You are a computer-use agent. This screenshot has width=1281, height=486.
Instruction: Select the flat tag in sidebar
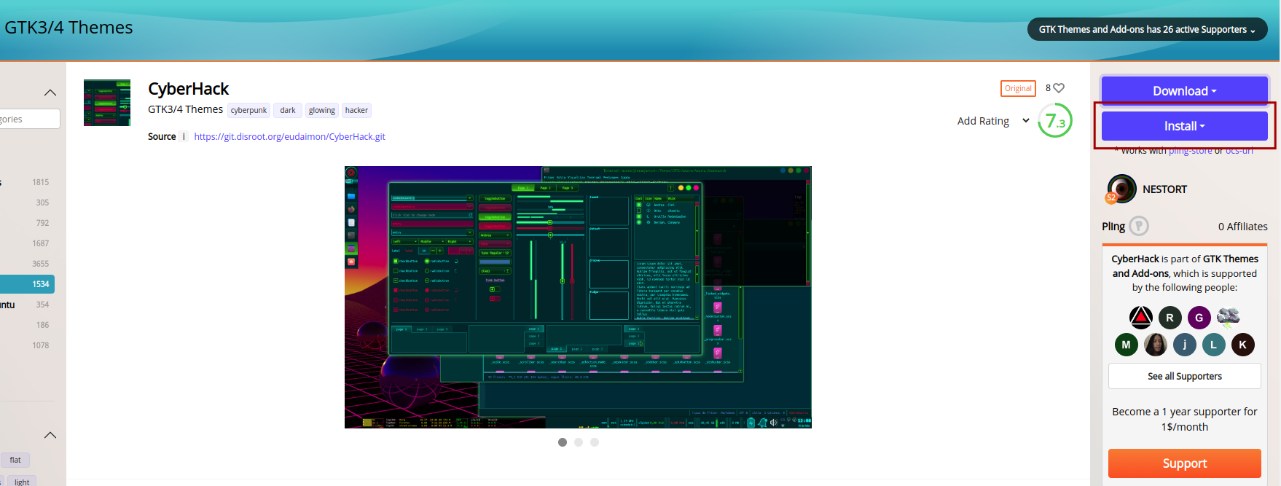click(x=15, y=460)
